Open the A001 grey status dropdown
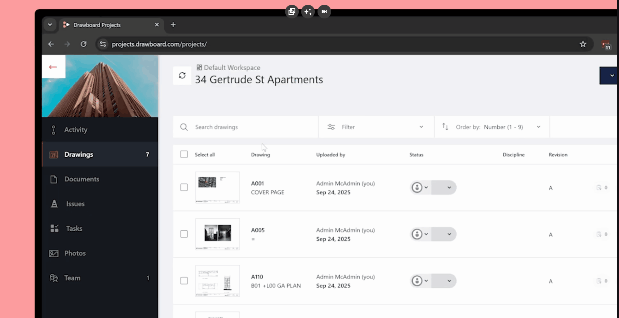The image size is (619, 318). pyautogui.click(x=444, y=187)
